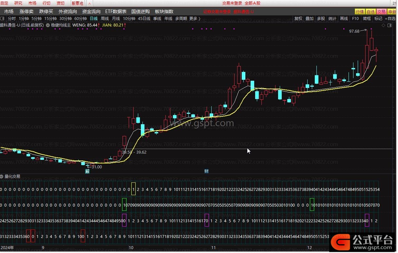
Task: Click the yellow 行情 button
Action: click(360, 12)
